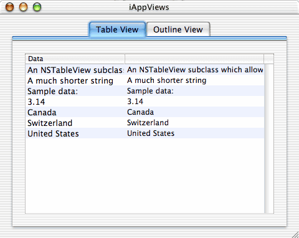299x238 pixels.
Task: Zoom iAppViews with the green button
Action: [37, 7]
